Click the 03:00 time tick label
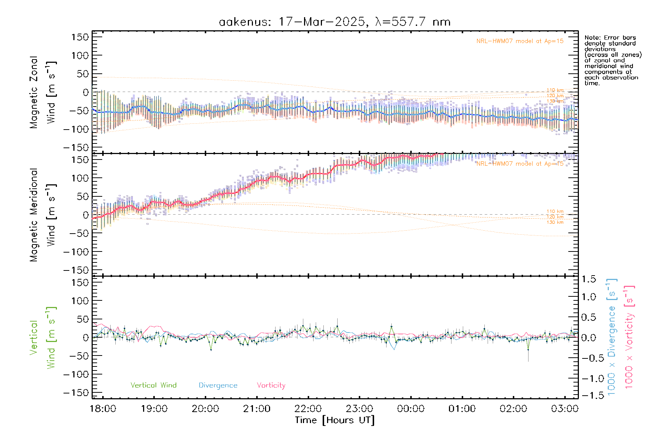657x438 pixels. (x=565, y=409)
